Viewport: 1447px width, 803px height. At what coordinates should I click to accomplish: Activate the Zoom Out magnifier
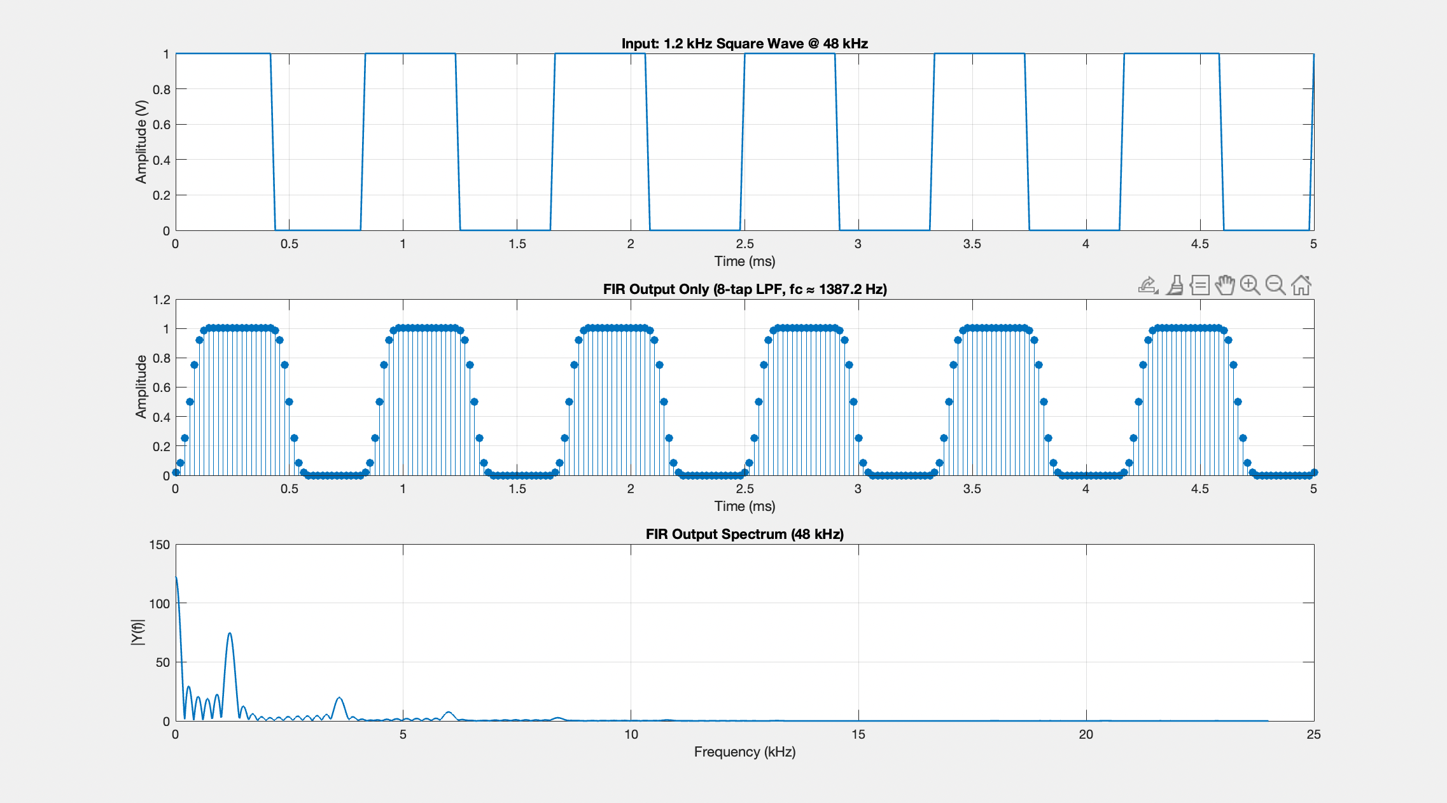1276,285
